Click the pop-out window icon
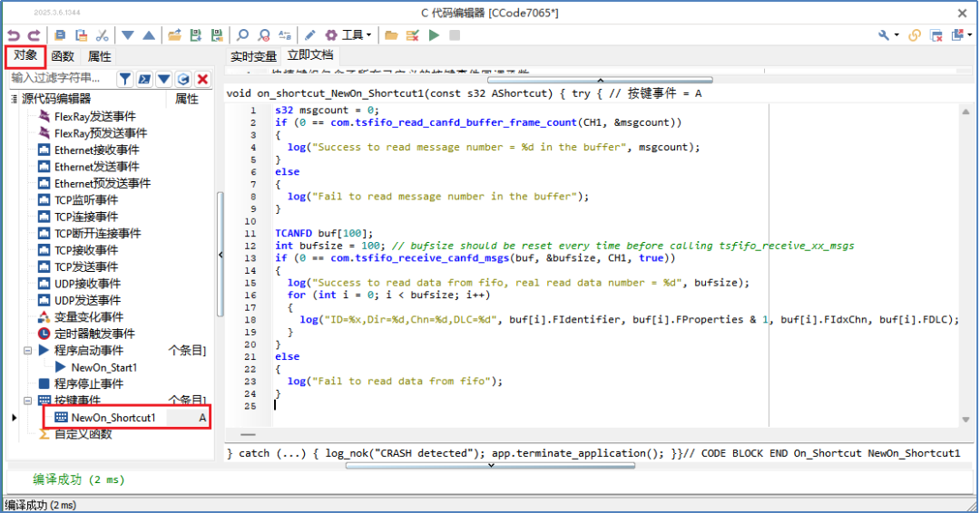Image resolution: width=980 pixels, height=513 pixels. coord(957,35)
